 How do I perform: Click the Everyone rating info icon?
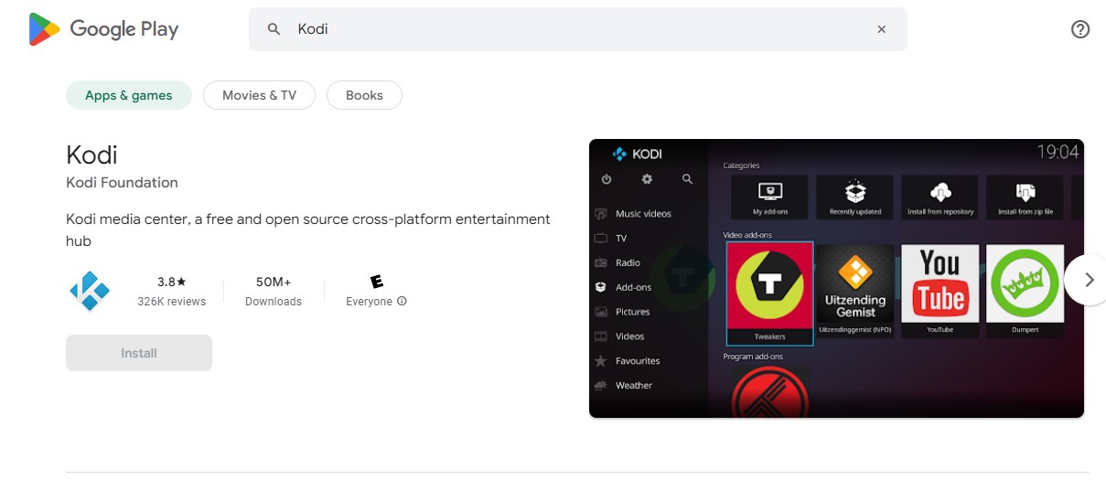(x=403, y=302)
